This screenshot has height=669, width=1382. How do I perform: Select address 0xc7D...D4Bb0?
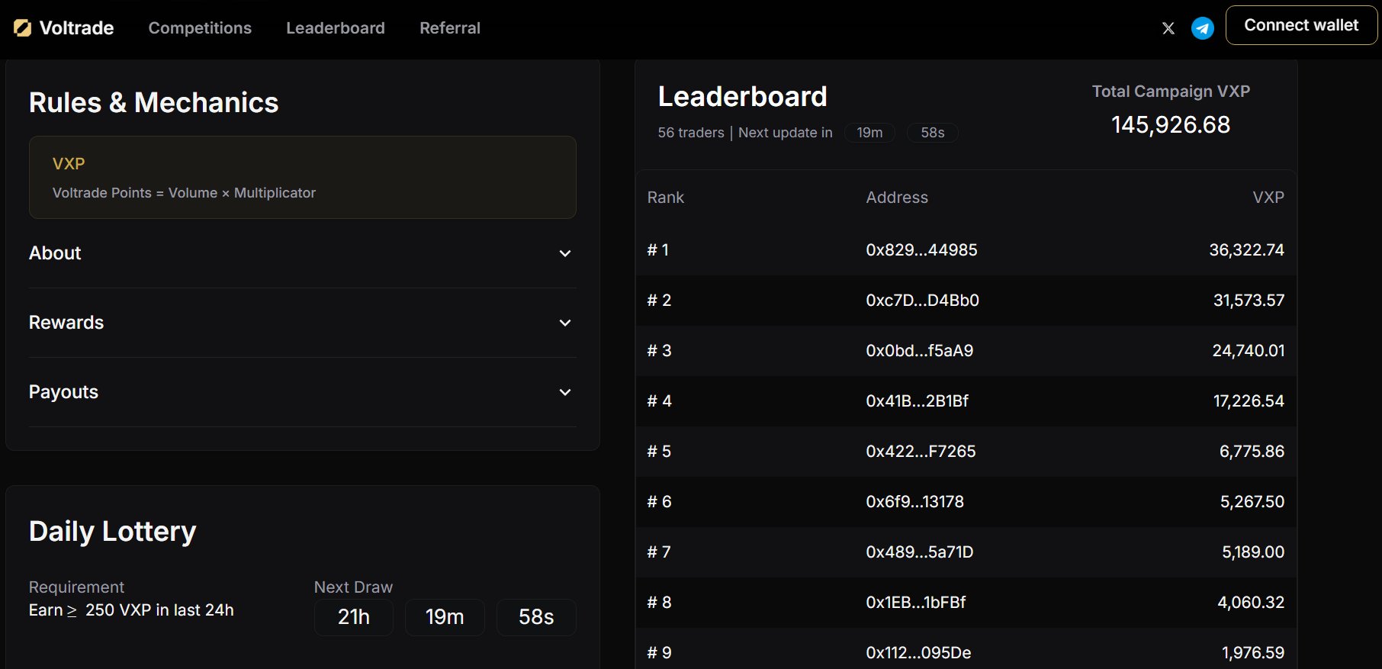[x=922, y=301]
